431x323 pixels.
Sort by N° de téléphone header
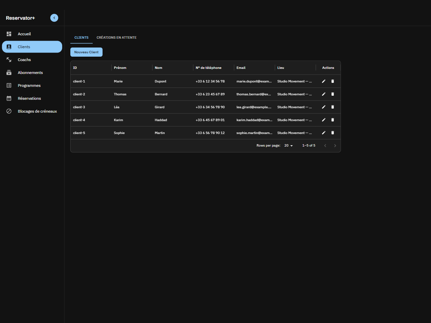click(x=213, y=68)
